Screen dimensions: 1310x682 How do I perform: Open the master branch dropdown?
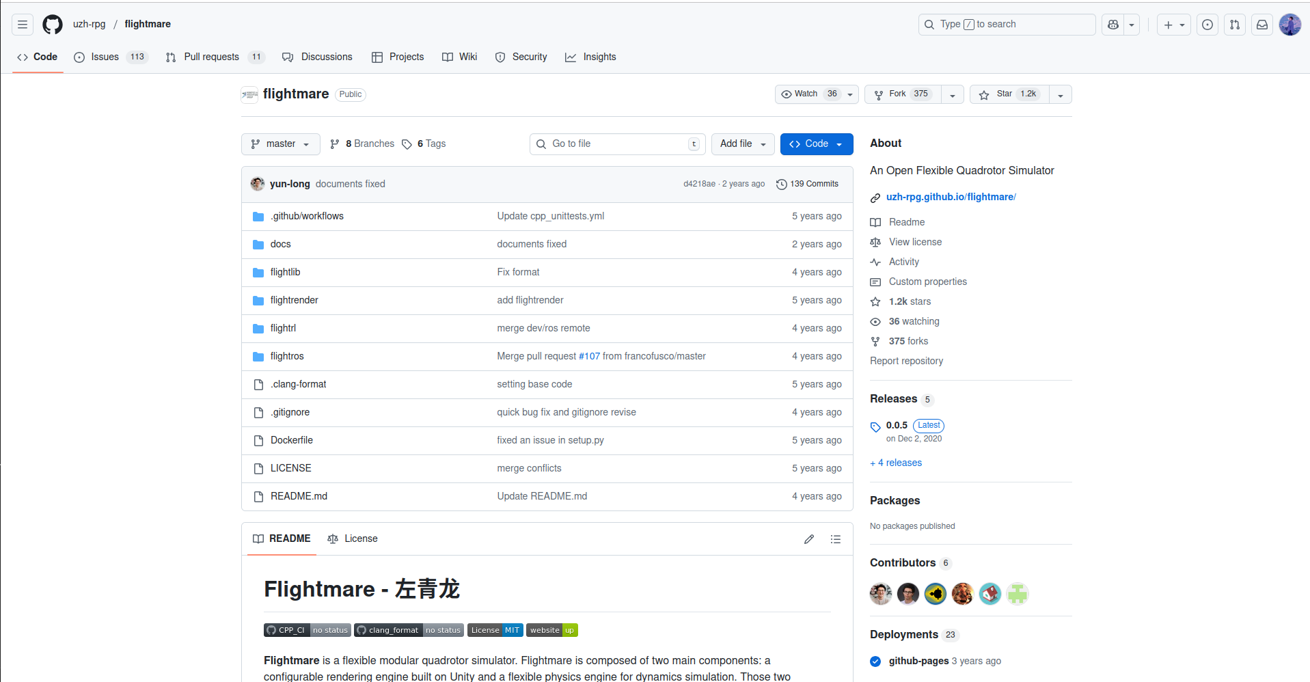point(281,144)
